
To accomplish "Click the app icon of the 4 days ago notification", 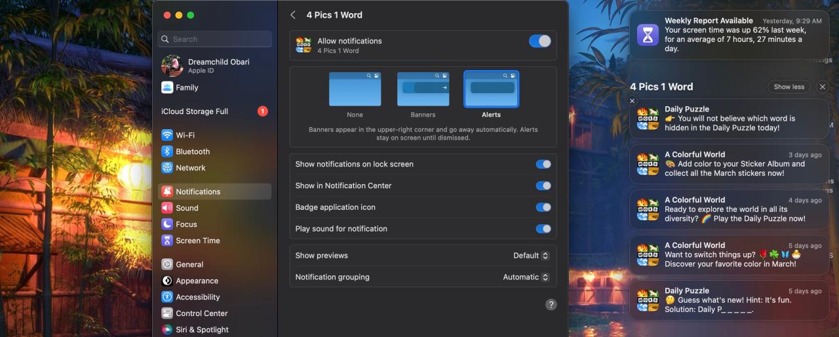I will [x=648, y=209].
